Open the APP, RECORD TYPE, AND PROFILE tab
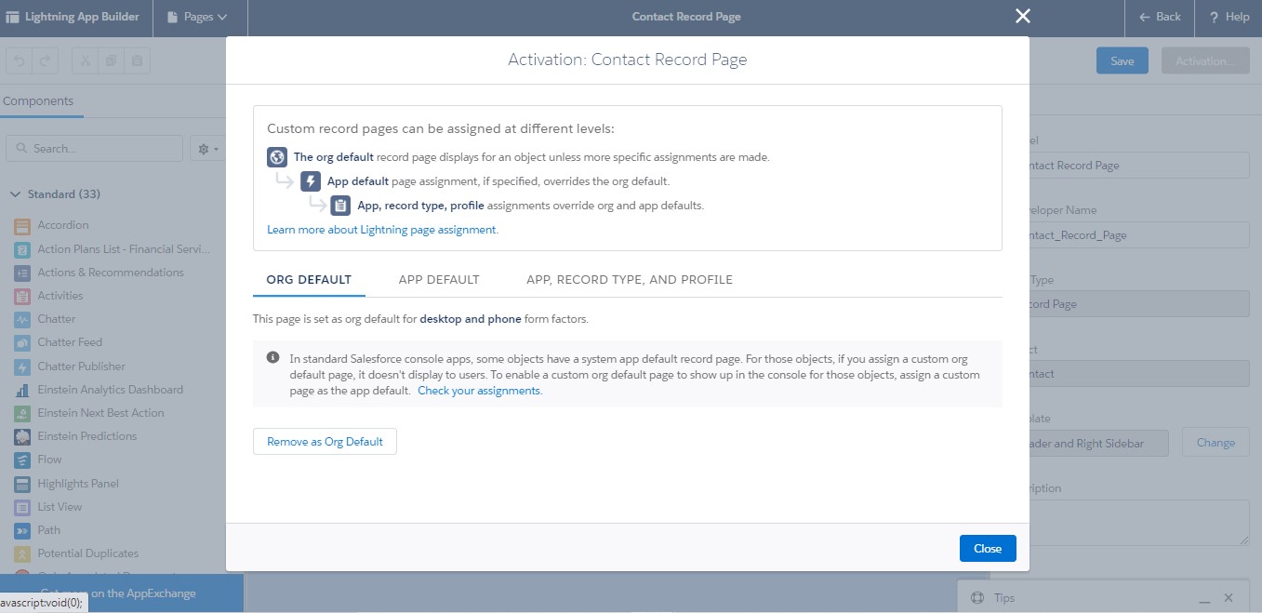This screenshot has width=1262, height=613. pyautogui.click(x=629, y=279)
